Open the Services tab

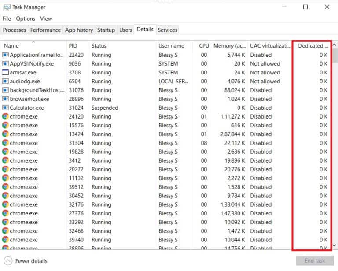167,30
